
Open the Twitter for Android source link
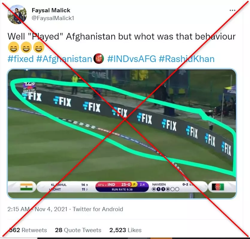tap(98, 209)
